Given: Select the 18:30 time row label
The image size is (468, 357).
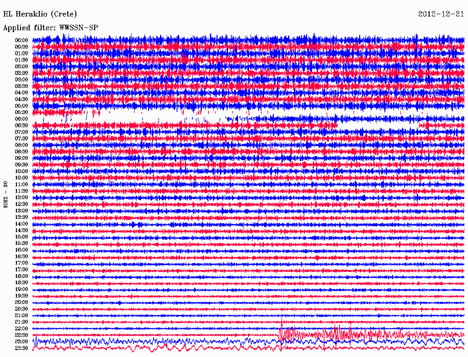Looking at the screenshot, I should point(21,283).
